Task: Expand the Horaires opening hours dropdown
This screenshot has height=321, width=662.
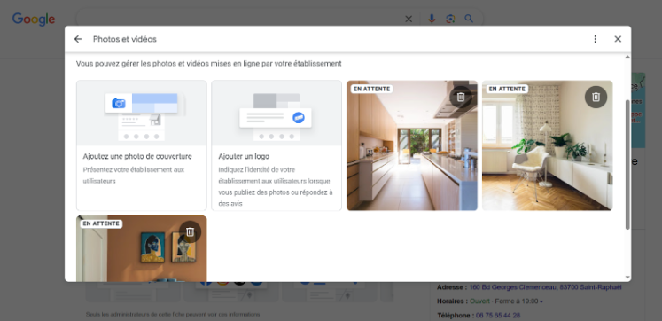Action: click(541, 301)
